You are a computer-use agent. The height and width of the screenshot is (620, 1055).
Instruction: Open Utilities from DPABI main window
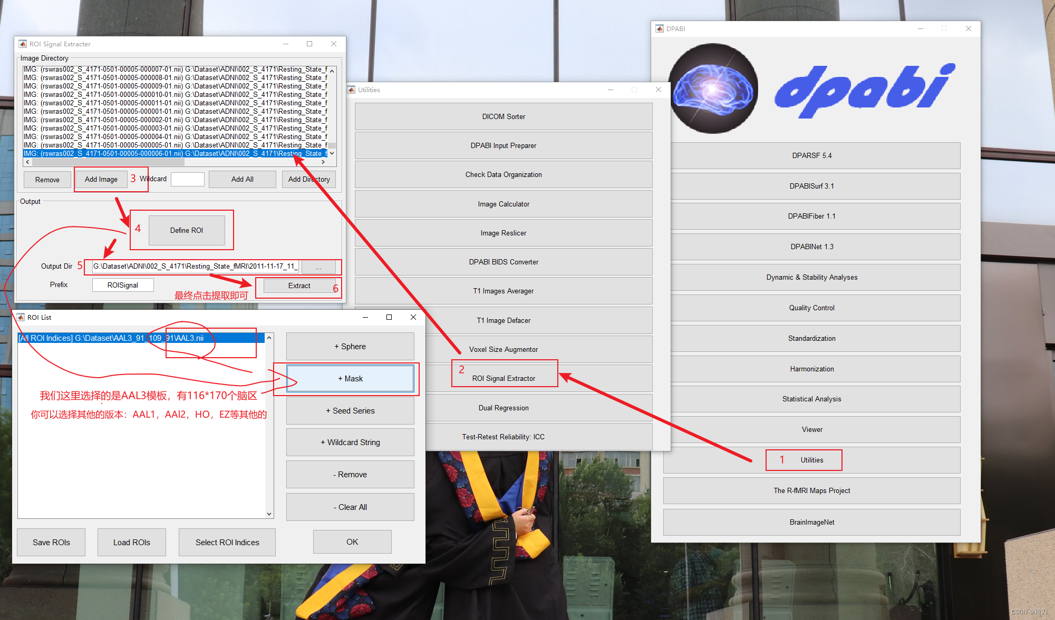[x=811, y=460]
